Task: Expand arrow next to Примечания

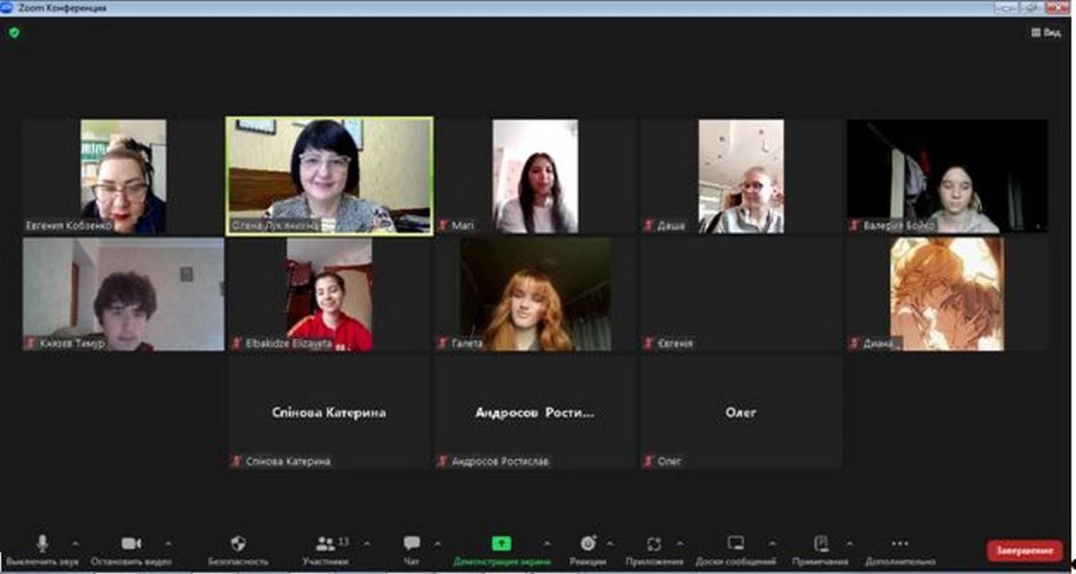Action: [x=848, y=543]
